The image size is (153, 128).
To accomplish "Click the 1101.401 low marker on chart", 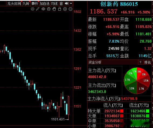I will [x=58, y=119].
